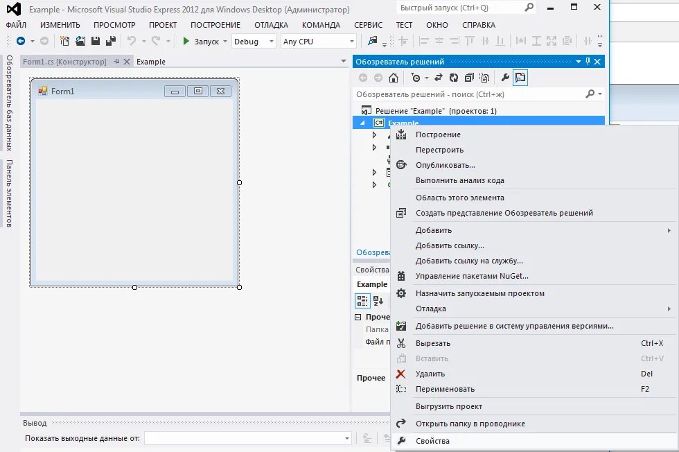The width and height of the screenshot is (679, 452).
Task: Click Sync with Active Document arrows icon
Action: (x=438, y=78)
